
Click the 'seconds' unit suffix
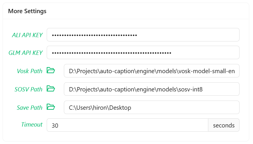[x=224, y=125]
